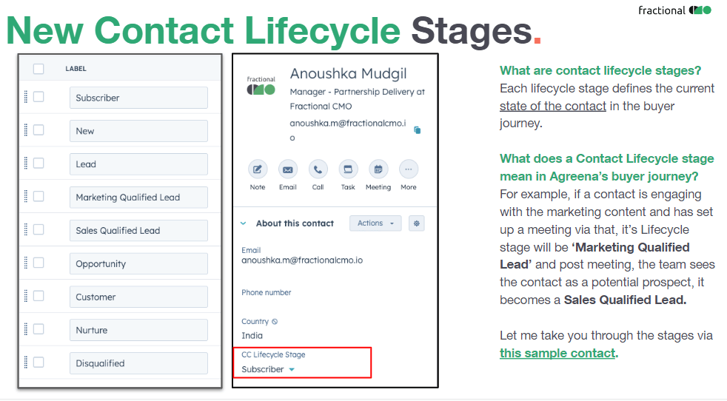The image size is (727, 401).
Task: Open the More actions ellipsis icon
Action: (x=409, y=169)
